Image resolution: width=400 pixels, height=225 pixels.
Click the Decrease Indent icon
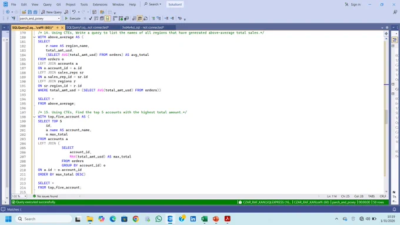point(166,18)
